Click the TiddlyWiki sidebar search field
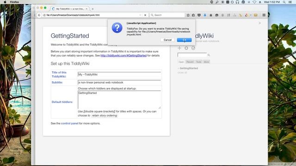The height and width of the screenshot is (166, 296). (x=192, y=55)
